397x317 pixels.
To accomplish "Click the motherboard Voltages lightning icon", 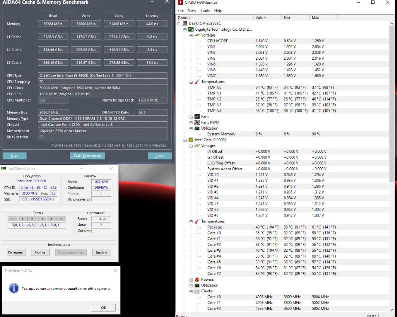I will pos(197,35).
